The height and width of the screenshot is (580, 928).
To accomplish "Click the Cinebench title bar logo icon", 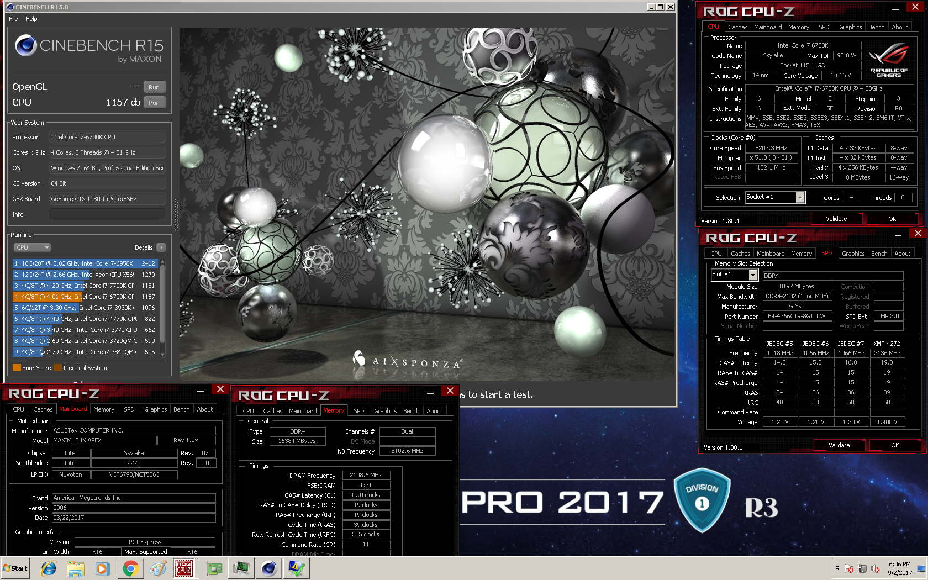I will click(10, 7).
